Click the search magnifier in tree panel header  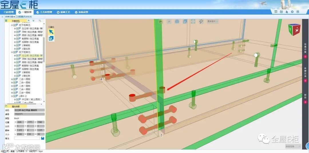[x=40, y=21]
